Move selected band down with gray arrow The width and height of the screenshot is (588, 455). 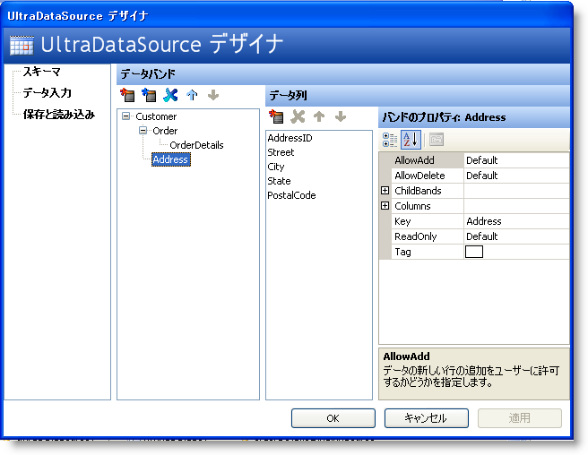click(213, 95)
